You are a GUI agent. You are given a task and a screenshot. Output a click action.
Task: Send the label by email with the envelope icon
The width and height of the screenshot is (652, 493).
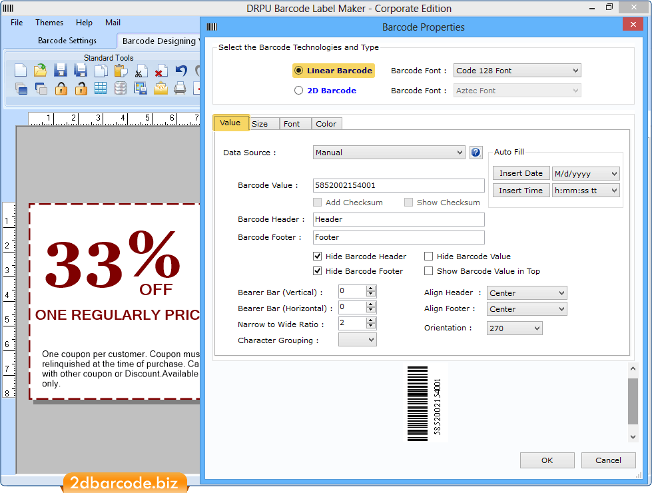pos(161,88)
